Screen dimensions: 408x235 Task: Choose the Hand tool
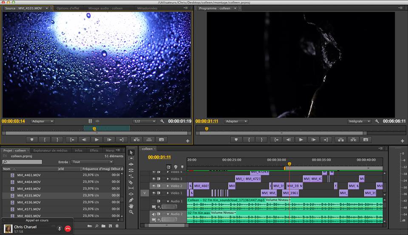click(131, 206)
